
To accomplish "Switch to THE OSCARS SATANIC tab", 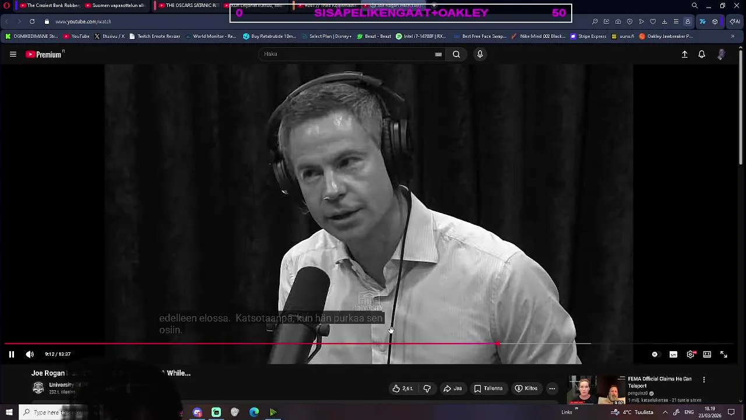I will [188, 5].
